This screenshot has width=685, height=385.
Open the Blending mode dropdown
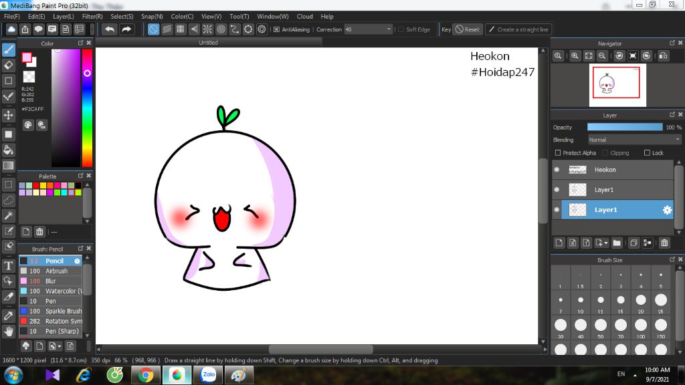click(634, 140)
